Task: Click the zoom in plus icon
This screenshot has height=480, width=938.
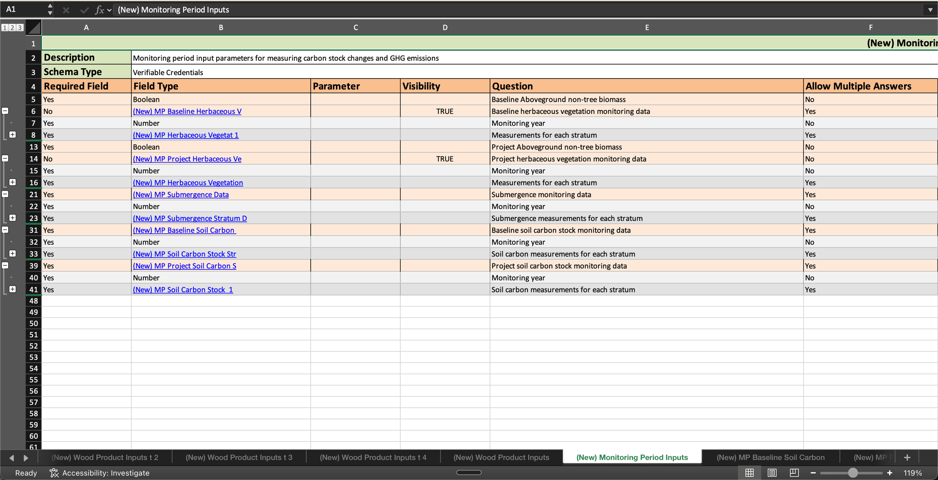Action: pyautogui.click(x=890, y=473)
